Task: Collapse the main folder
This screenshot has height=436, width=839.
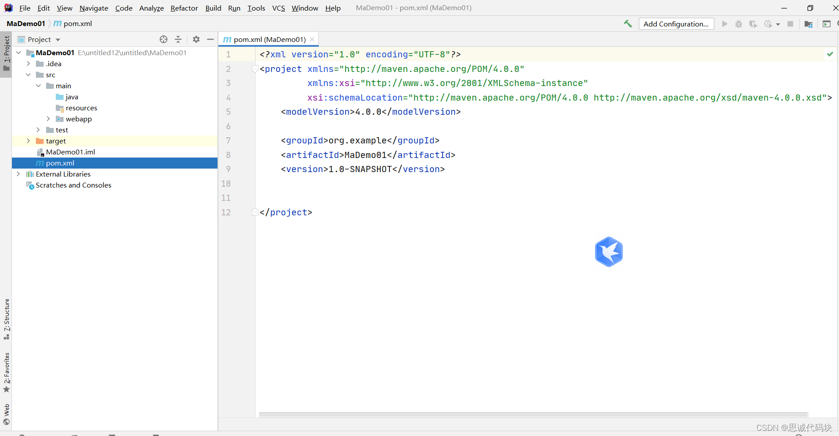Action: pyautogui.click(x=38, y=86)
